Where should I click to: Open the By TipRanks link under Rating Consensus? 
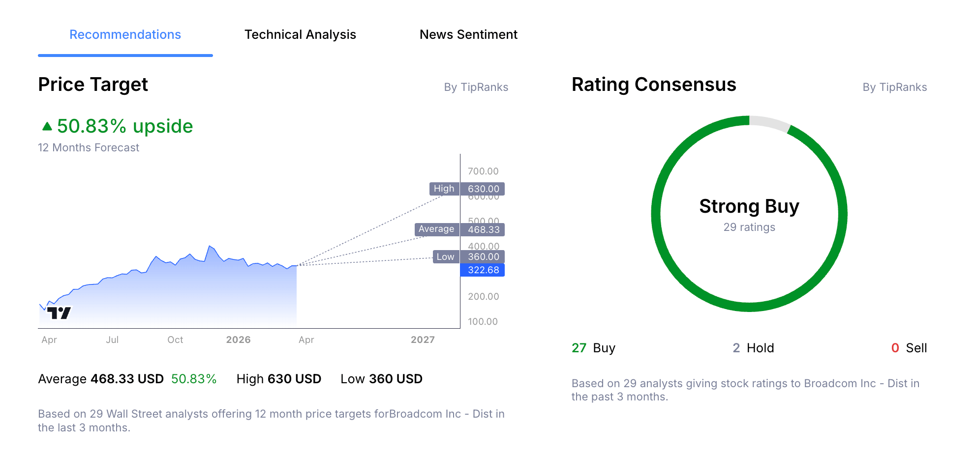click(x=895, y=87)
